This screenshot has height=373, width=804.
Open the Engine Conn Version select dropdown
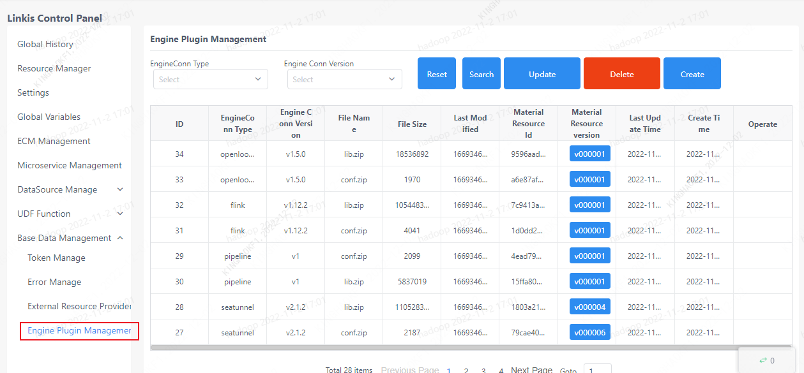coord(344,78)
